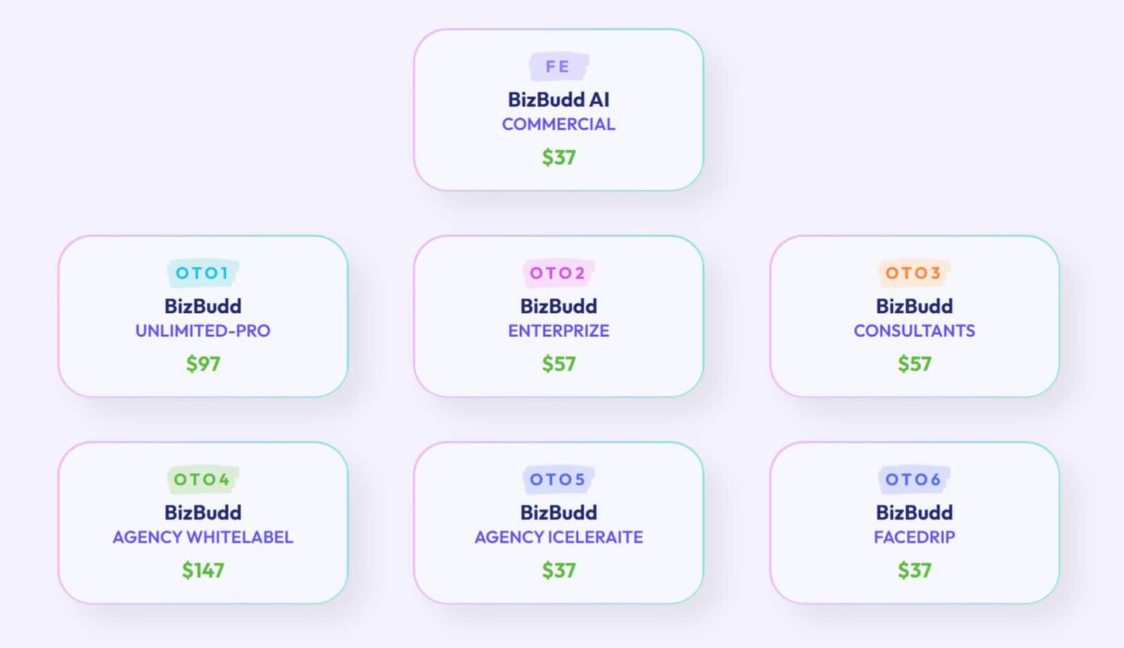Click the pink OTO2 badge

pos(558,273)
